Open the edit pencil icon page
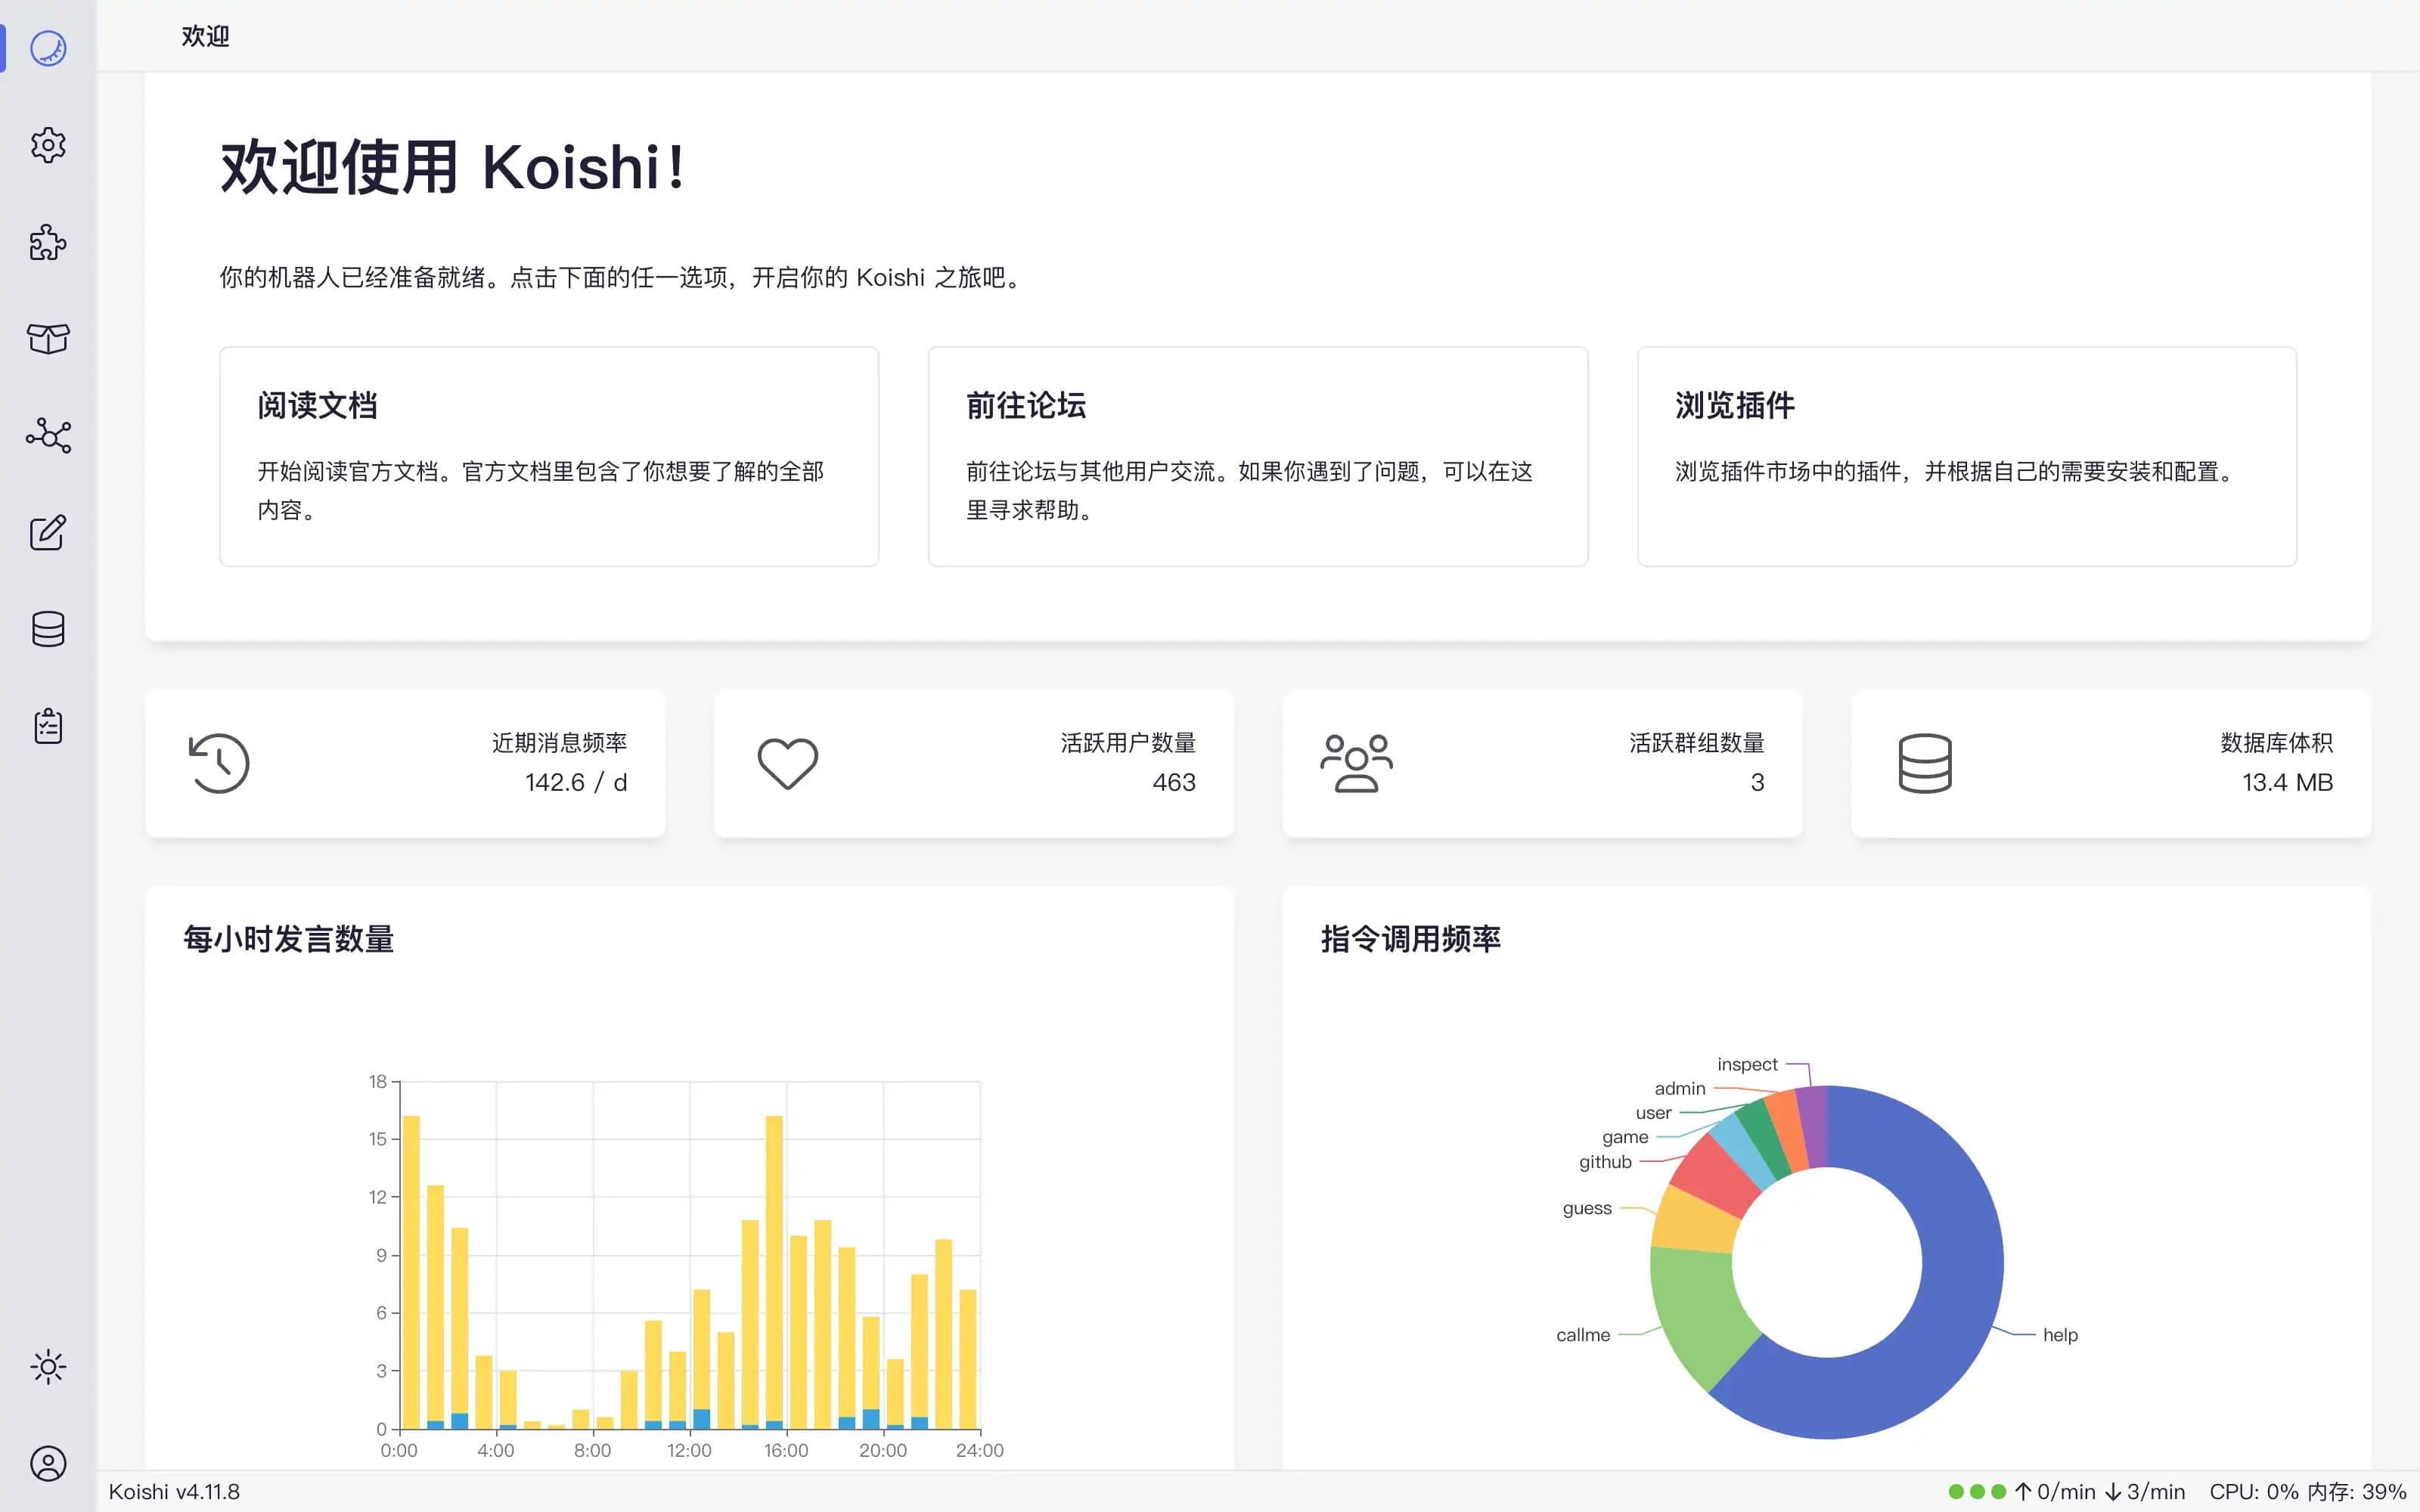 point(48,533)
